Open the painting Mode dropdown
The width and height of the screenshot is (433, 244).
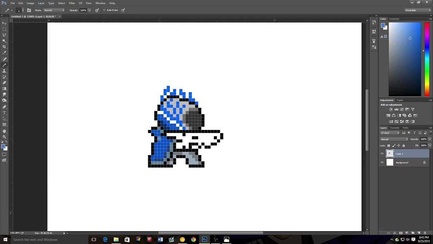pos(54,10)
